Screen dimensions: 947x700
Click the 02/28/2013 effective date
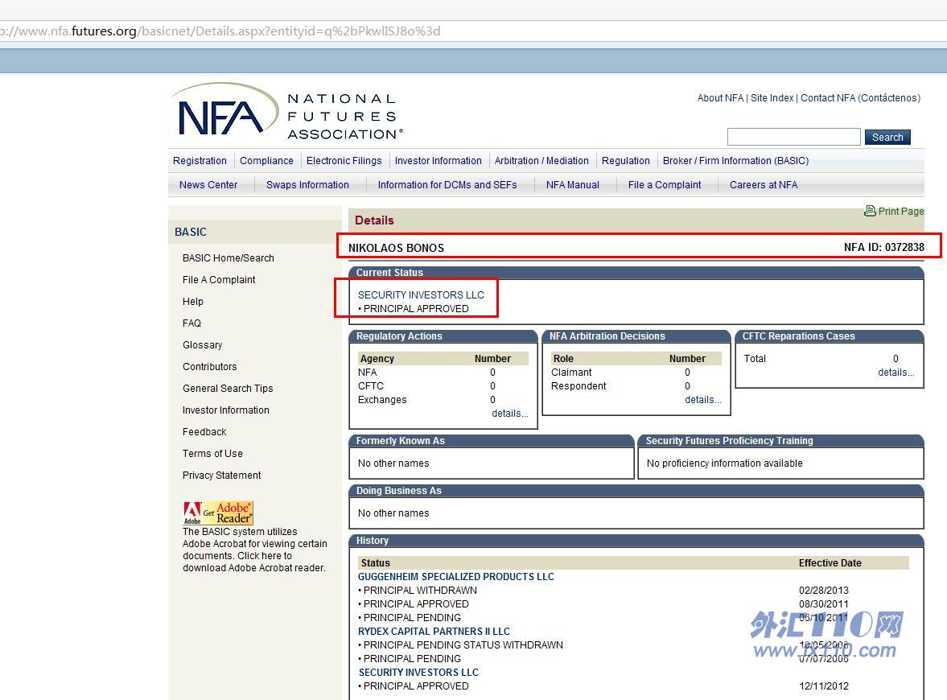[824, 590]
